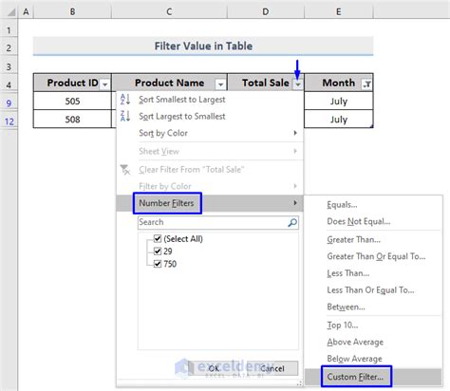Click into the Search input field
The width and height of the screenshot is (450, 391).
tap(212, 222)
